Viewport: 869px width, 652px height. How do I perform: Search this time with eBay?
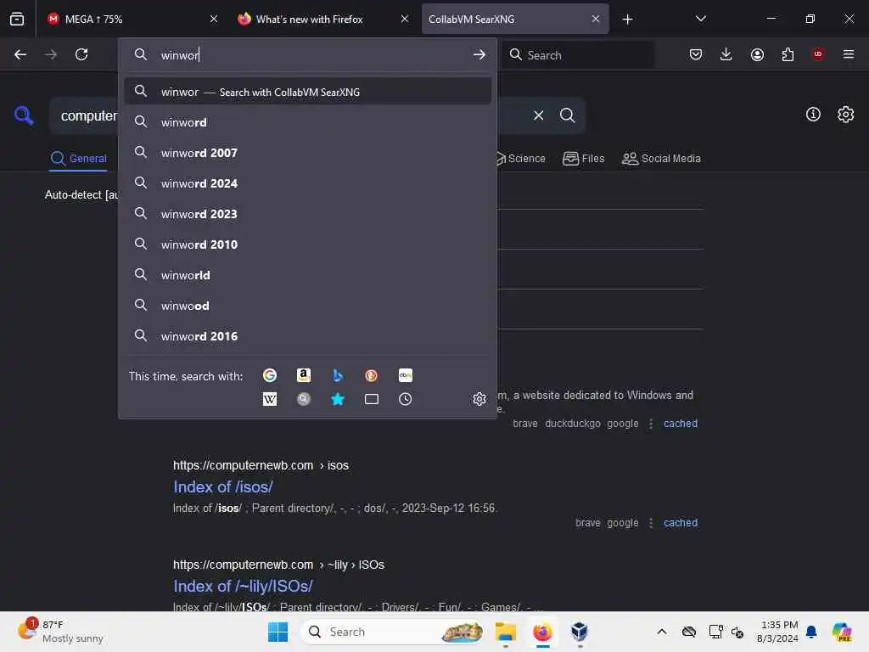click(406, 375)
